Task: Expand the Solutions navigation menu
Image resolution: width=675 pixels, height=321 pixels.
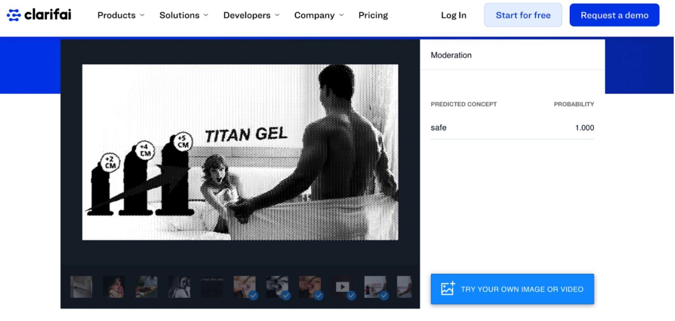Action: point(184,15)
